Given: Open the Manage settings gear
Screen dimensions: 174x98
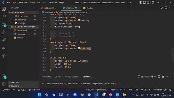Looking at the screenshot, I should pos(4,84).
